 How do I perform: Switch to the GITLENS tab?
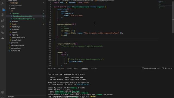[94, 68]
